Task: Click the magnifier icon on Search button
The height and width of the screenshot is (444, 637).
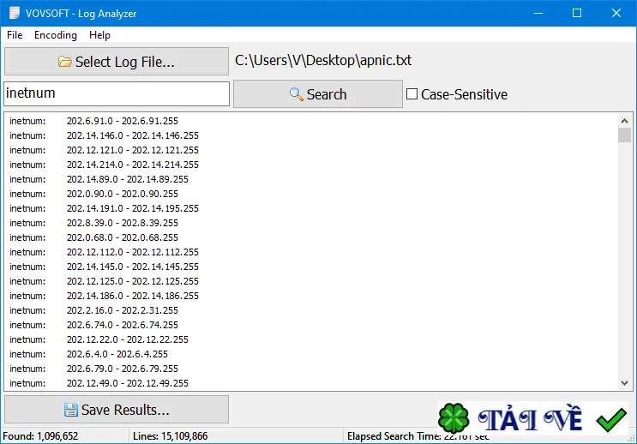Action: click(296, 94)
